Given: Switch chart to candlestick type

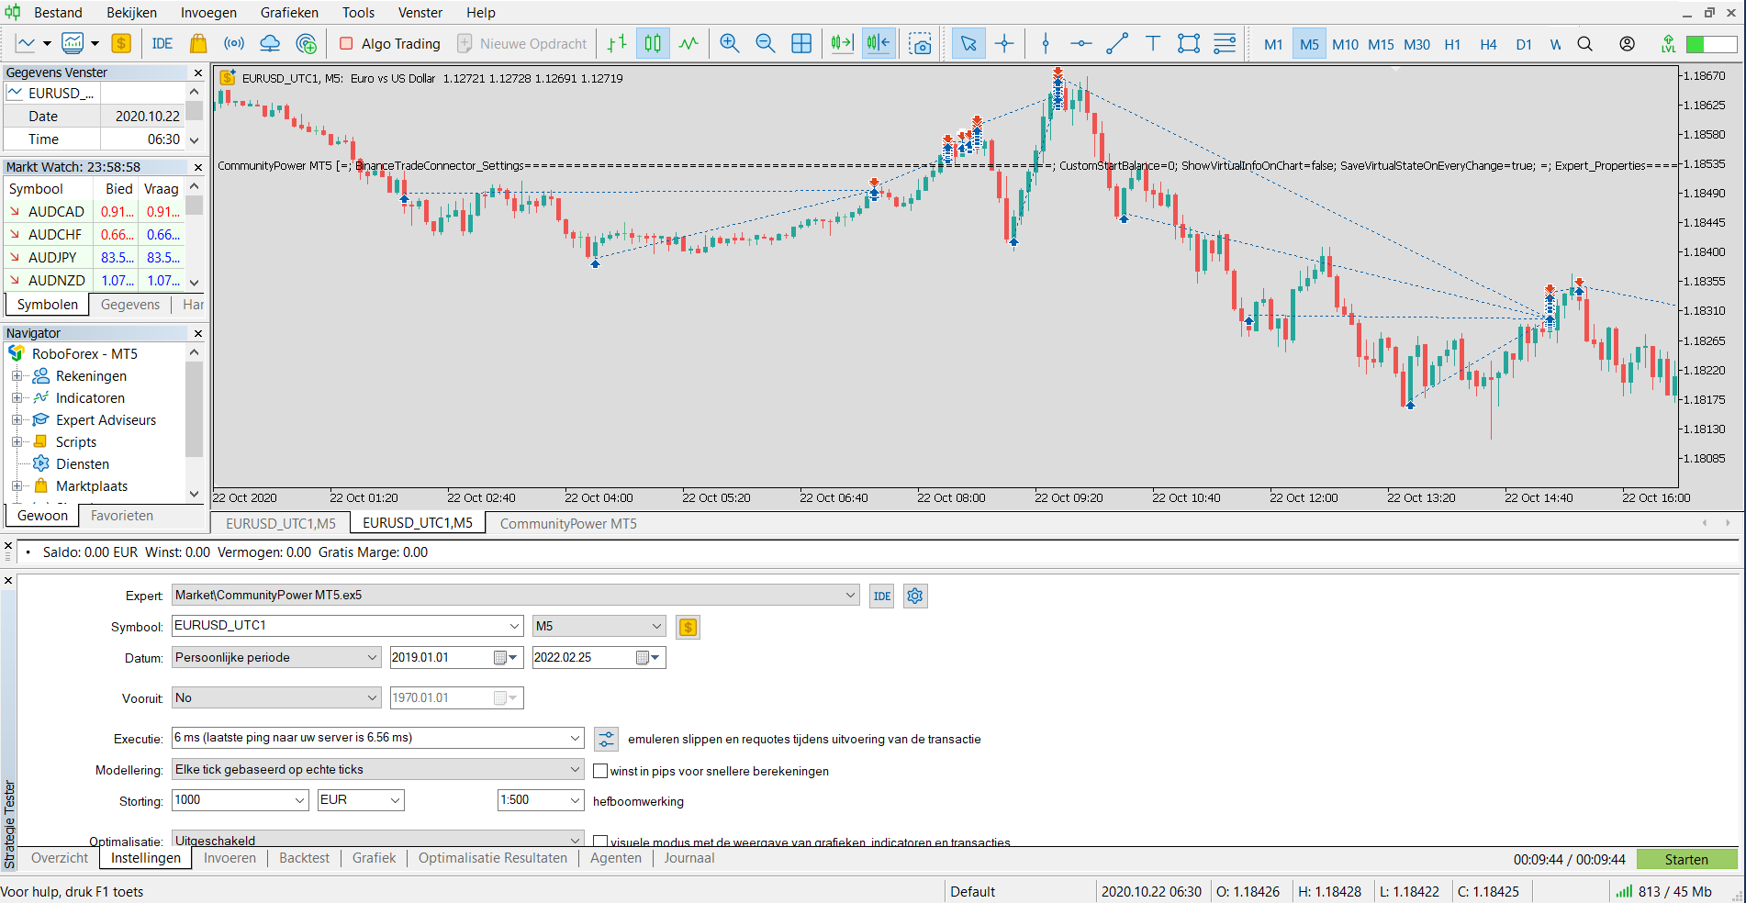Looking at the screenshot, I should (x=653, y=43).
